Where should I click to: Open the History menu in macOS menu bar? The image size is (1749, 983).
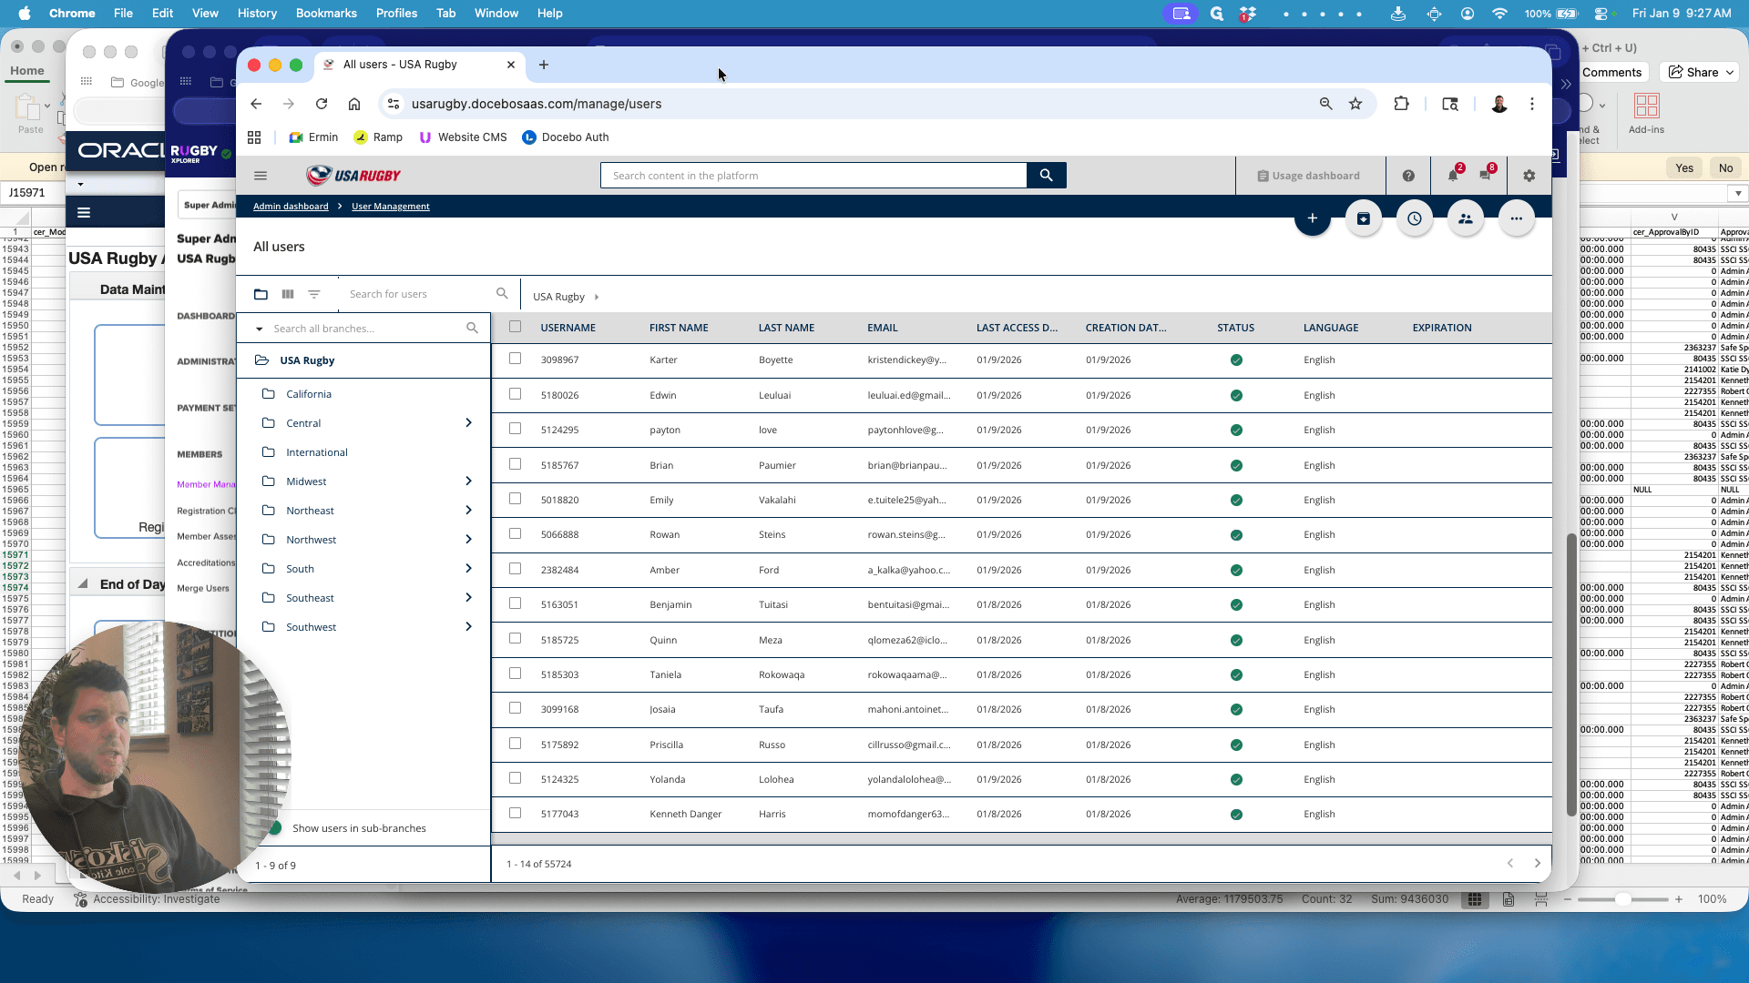(x=257, y=13)
